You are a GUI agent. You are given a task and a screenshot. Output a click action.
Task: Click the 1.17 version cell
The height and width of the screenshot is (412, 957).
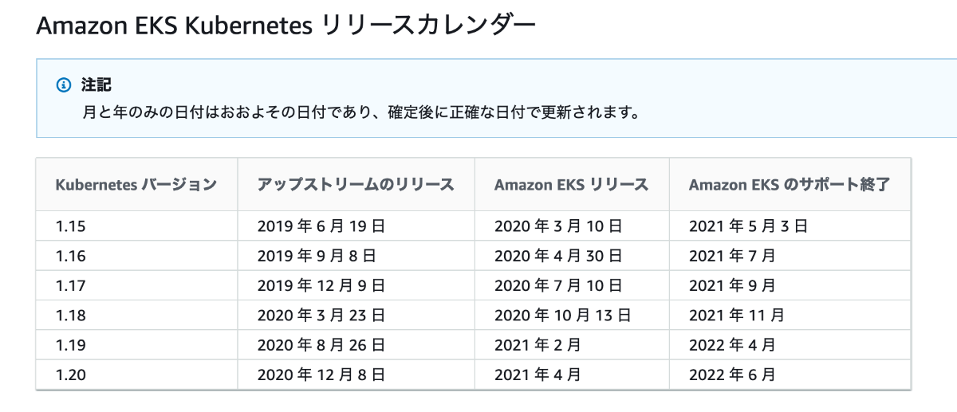pos(71,285)
